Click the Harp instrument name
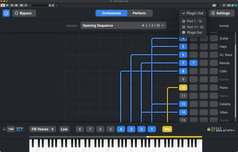This screenshot has height=152, width=238. tap(223, 46)
